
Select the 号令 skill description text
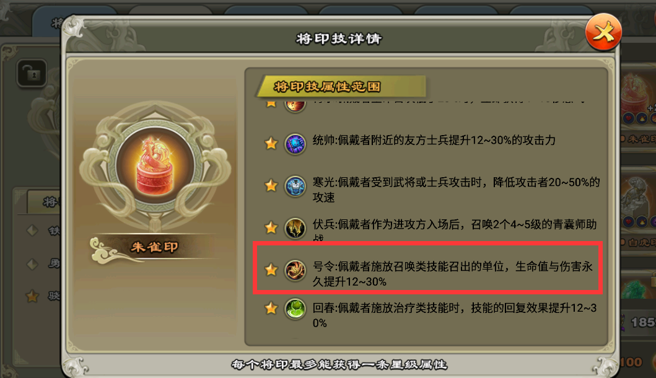453,274
